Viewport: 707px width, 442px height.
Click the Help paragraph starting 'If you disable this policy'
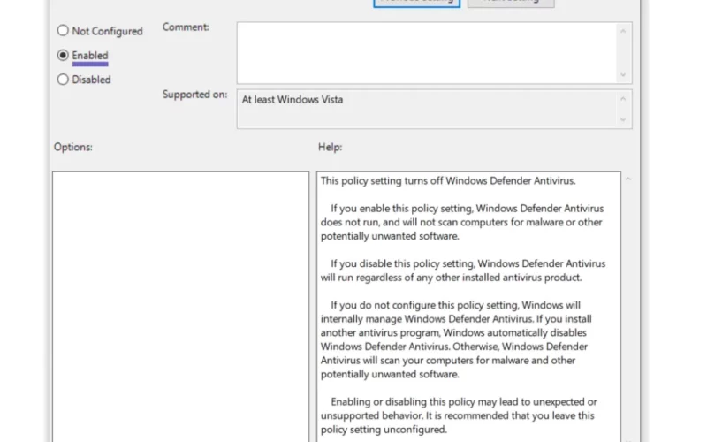463,271
